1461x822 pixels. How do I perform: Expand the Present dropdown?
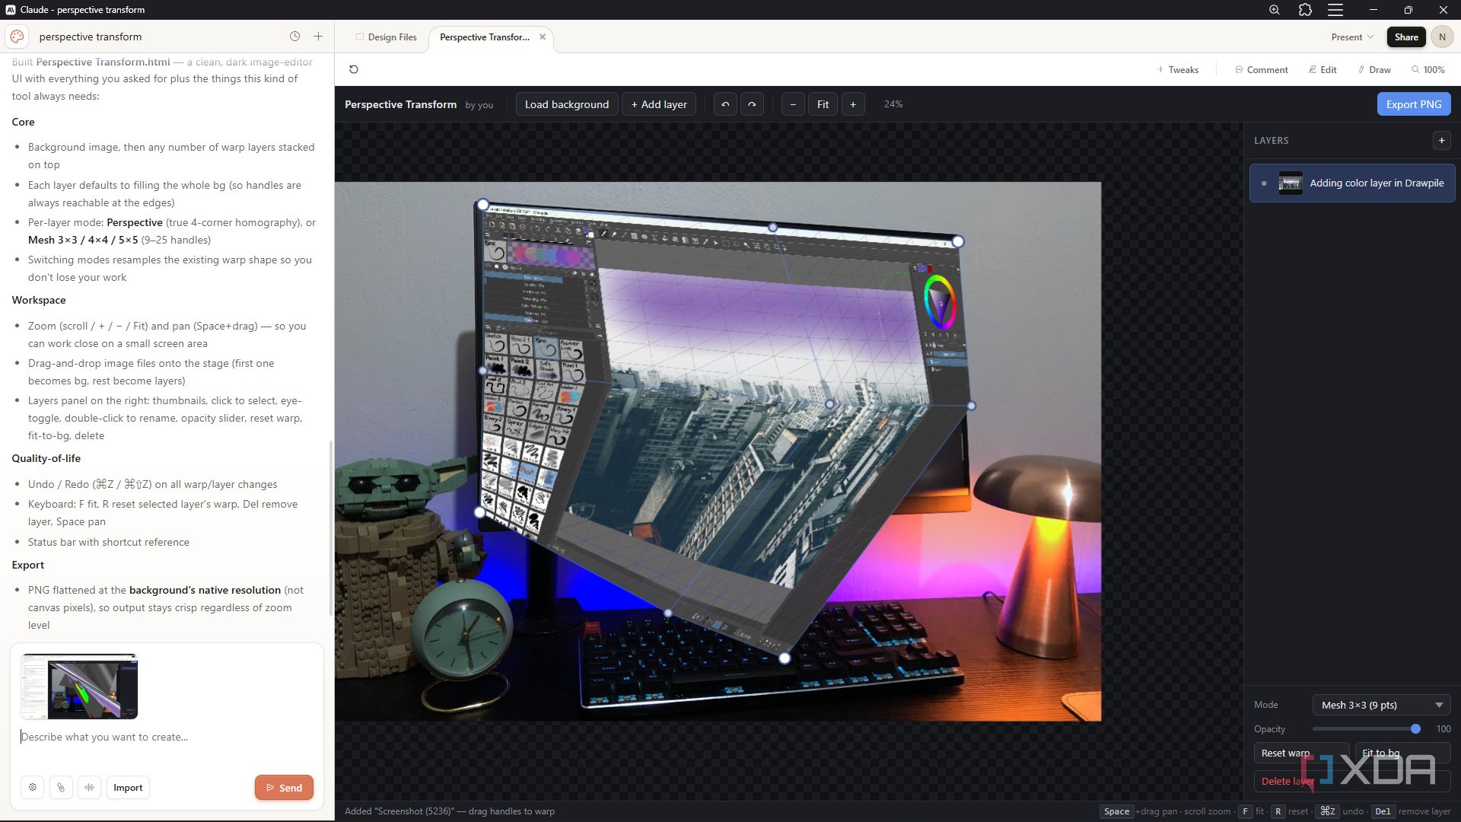point(1352,37)
